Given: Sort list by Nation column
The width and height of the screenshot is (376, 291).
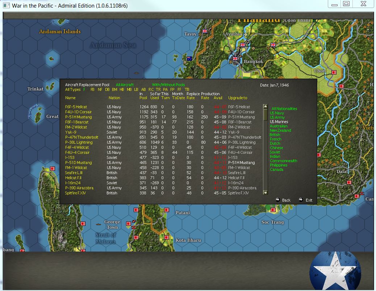Looking at the screenshot, I should 114,98.
